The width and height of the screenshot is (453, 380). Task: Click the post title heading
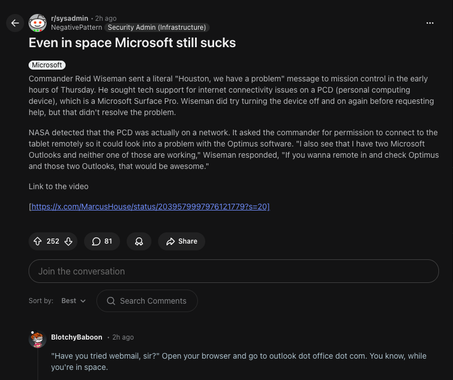point(132,43)
